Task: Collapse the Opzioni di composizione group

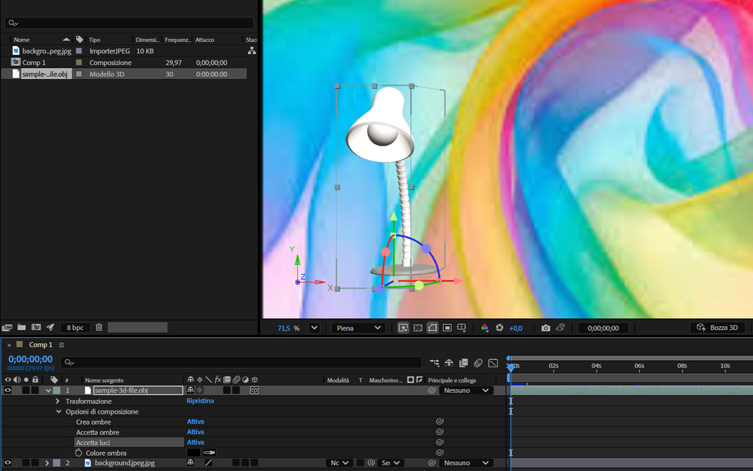Action: tap(58, 411)
